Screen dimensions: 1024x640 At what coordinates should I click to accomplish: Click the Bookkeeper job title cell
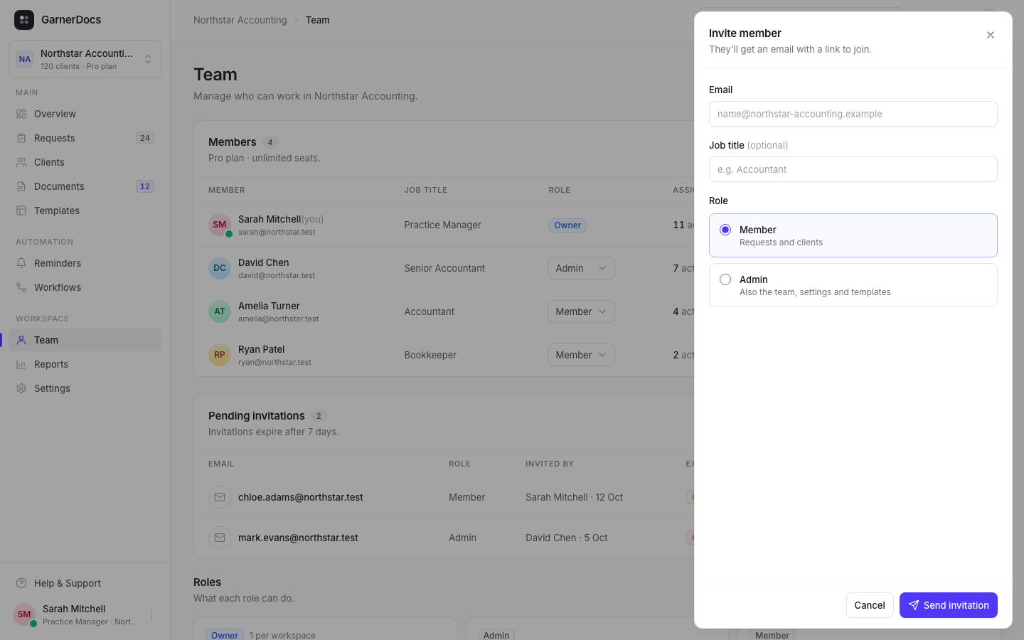[430, 355]
